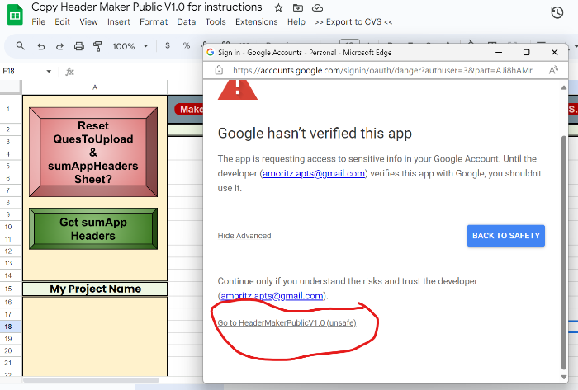Open the View menu

[x=89, y=22]
